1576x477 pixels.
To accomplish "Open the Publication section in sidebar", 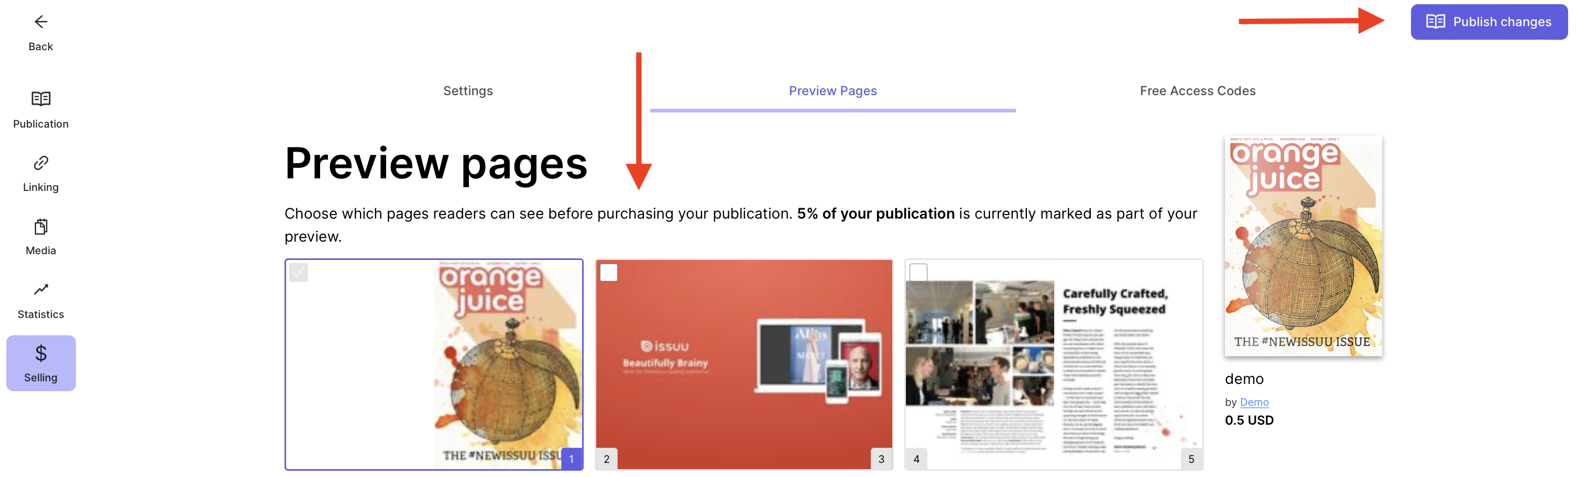I will (40, 109).
